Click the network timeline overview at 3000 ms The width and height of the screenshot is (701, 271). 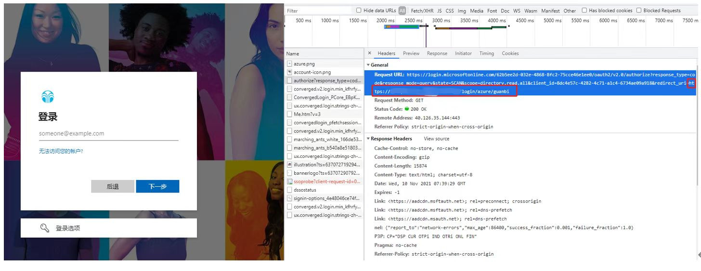click(x=441, y=21)
